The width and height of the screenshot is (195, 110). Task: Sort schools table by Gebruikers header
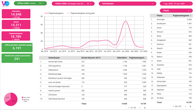coord(122,58)
